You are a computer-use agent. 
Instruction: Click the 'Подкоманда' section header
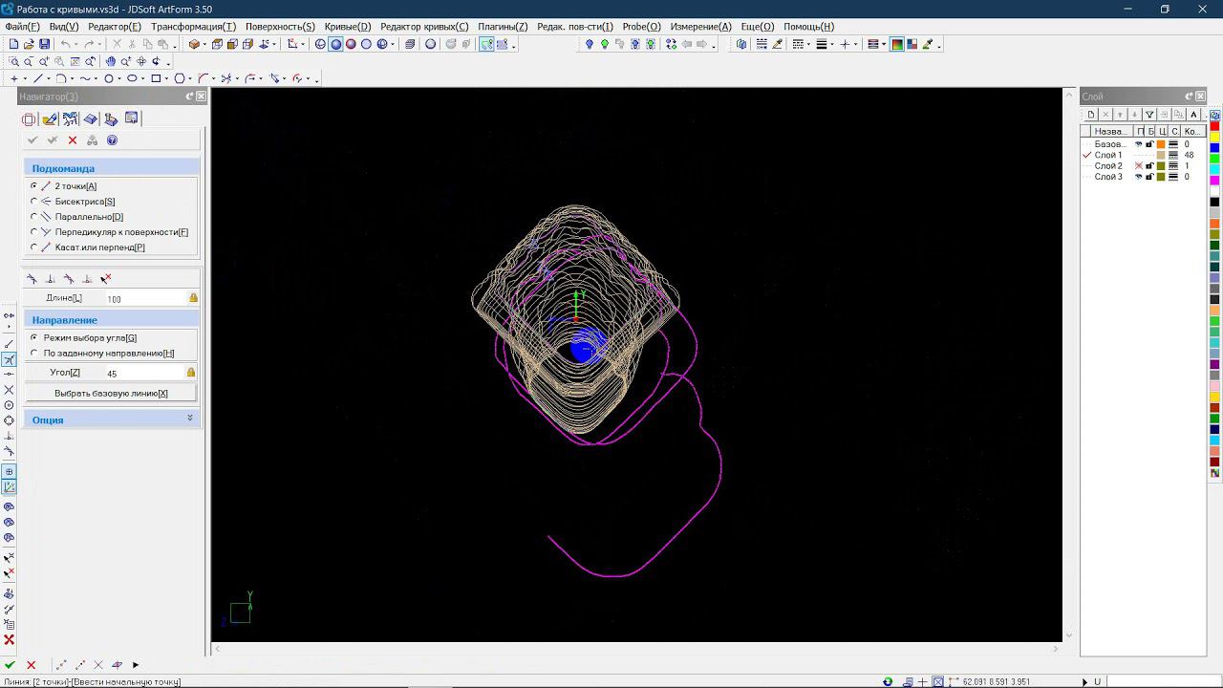[x=112, y=168]
